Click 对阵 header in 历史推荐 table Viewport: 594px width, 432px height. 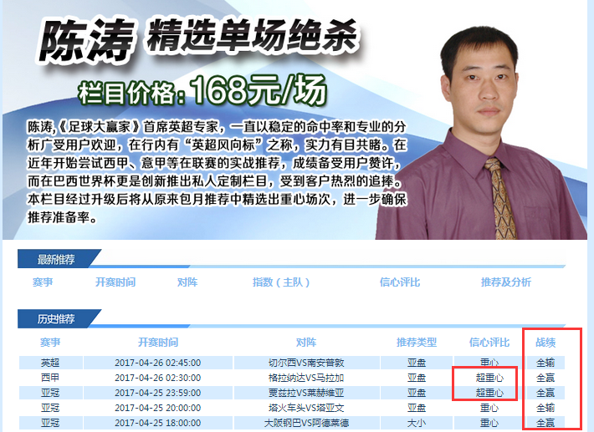[306, 343]
